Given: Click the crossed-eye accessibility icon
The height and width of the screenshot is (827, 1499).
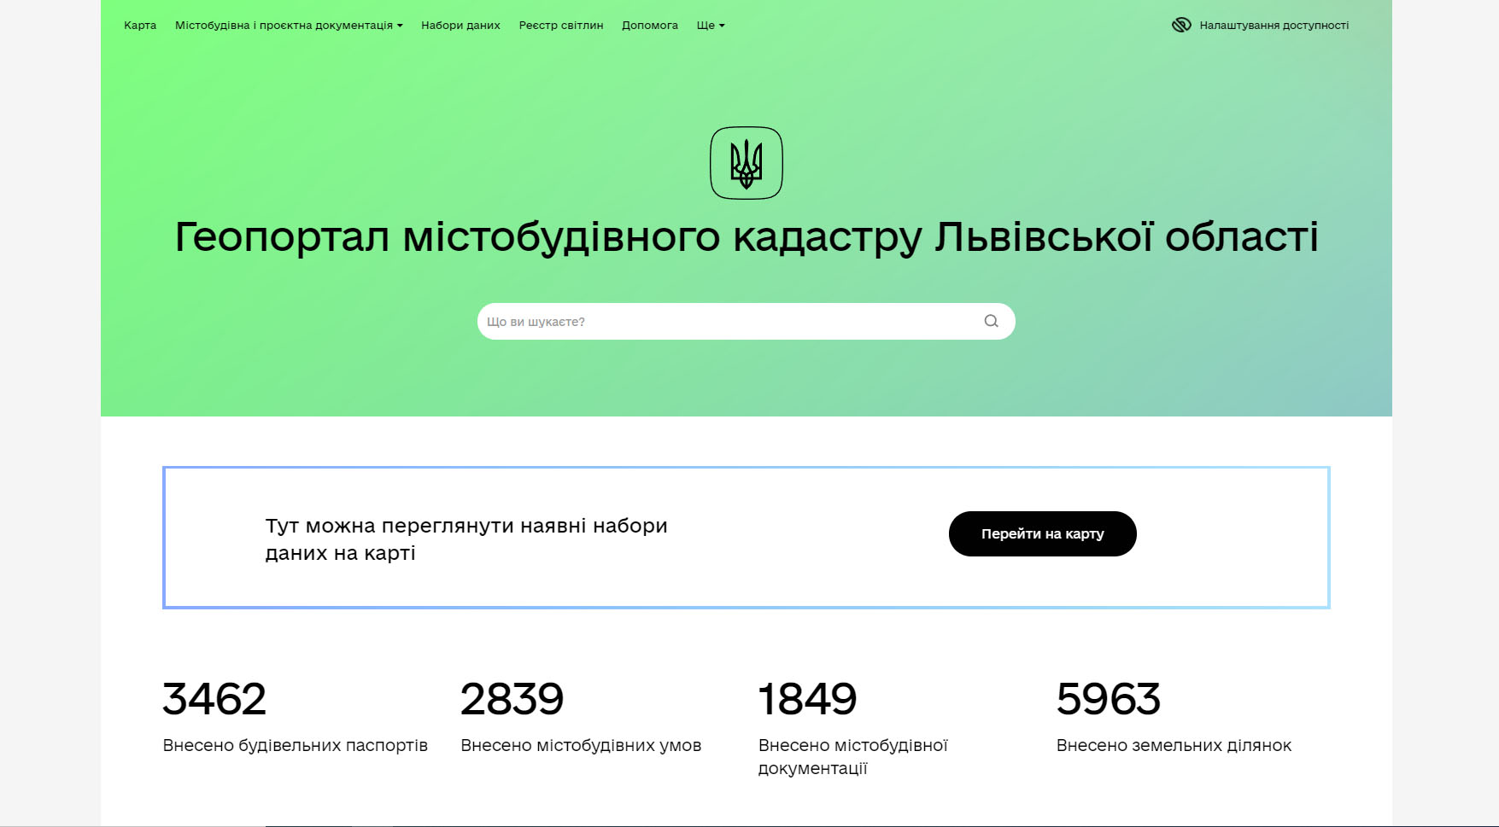Looking at the screenshot, I should tap(1181, 25).
